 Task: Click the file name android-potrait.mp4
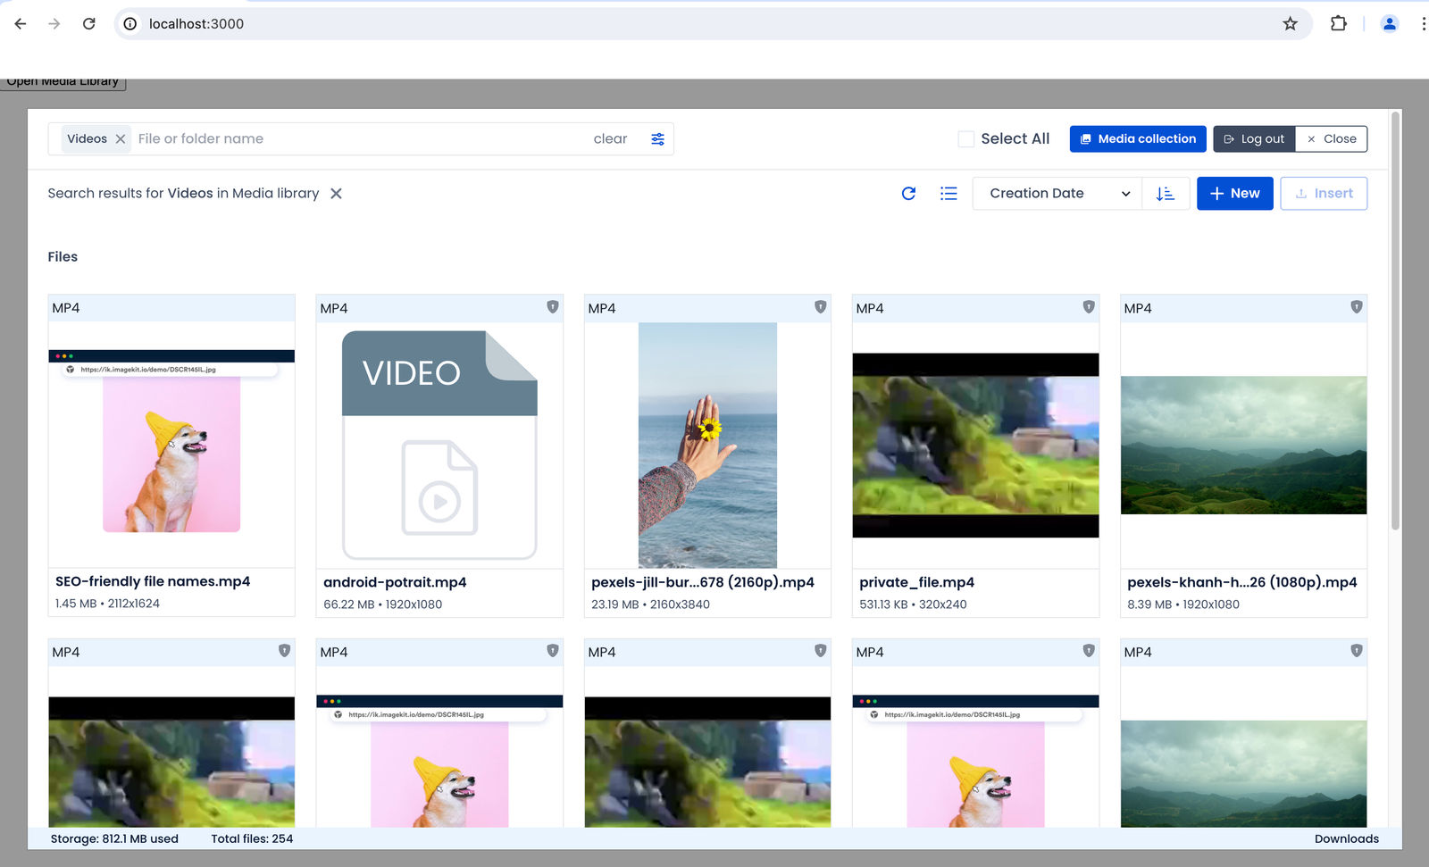(x=395, y=582)
